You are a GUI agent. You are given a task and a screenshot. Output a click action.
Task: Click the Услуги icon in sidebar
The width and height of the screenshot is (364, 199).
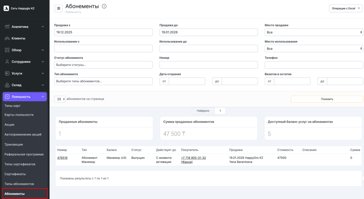point(7,73)
